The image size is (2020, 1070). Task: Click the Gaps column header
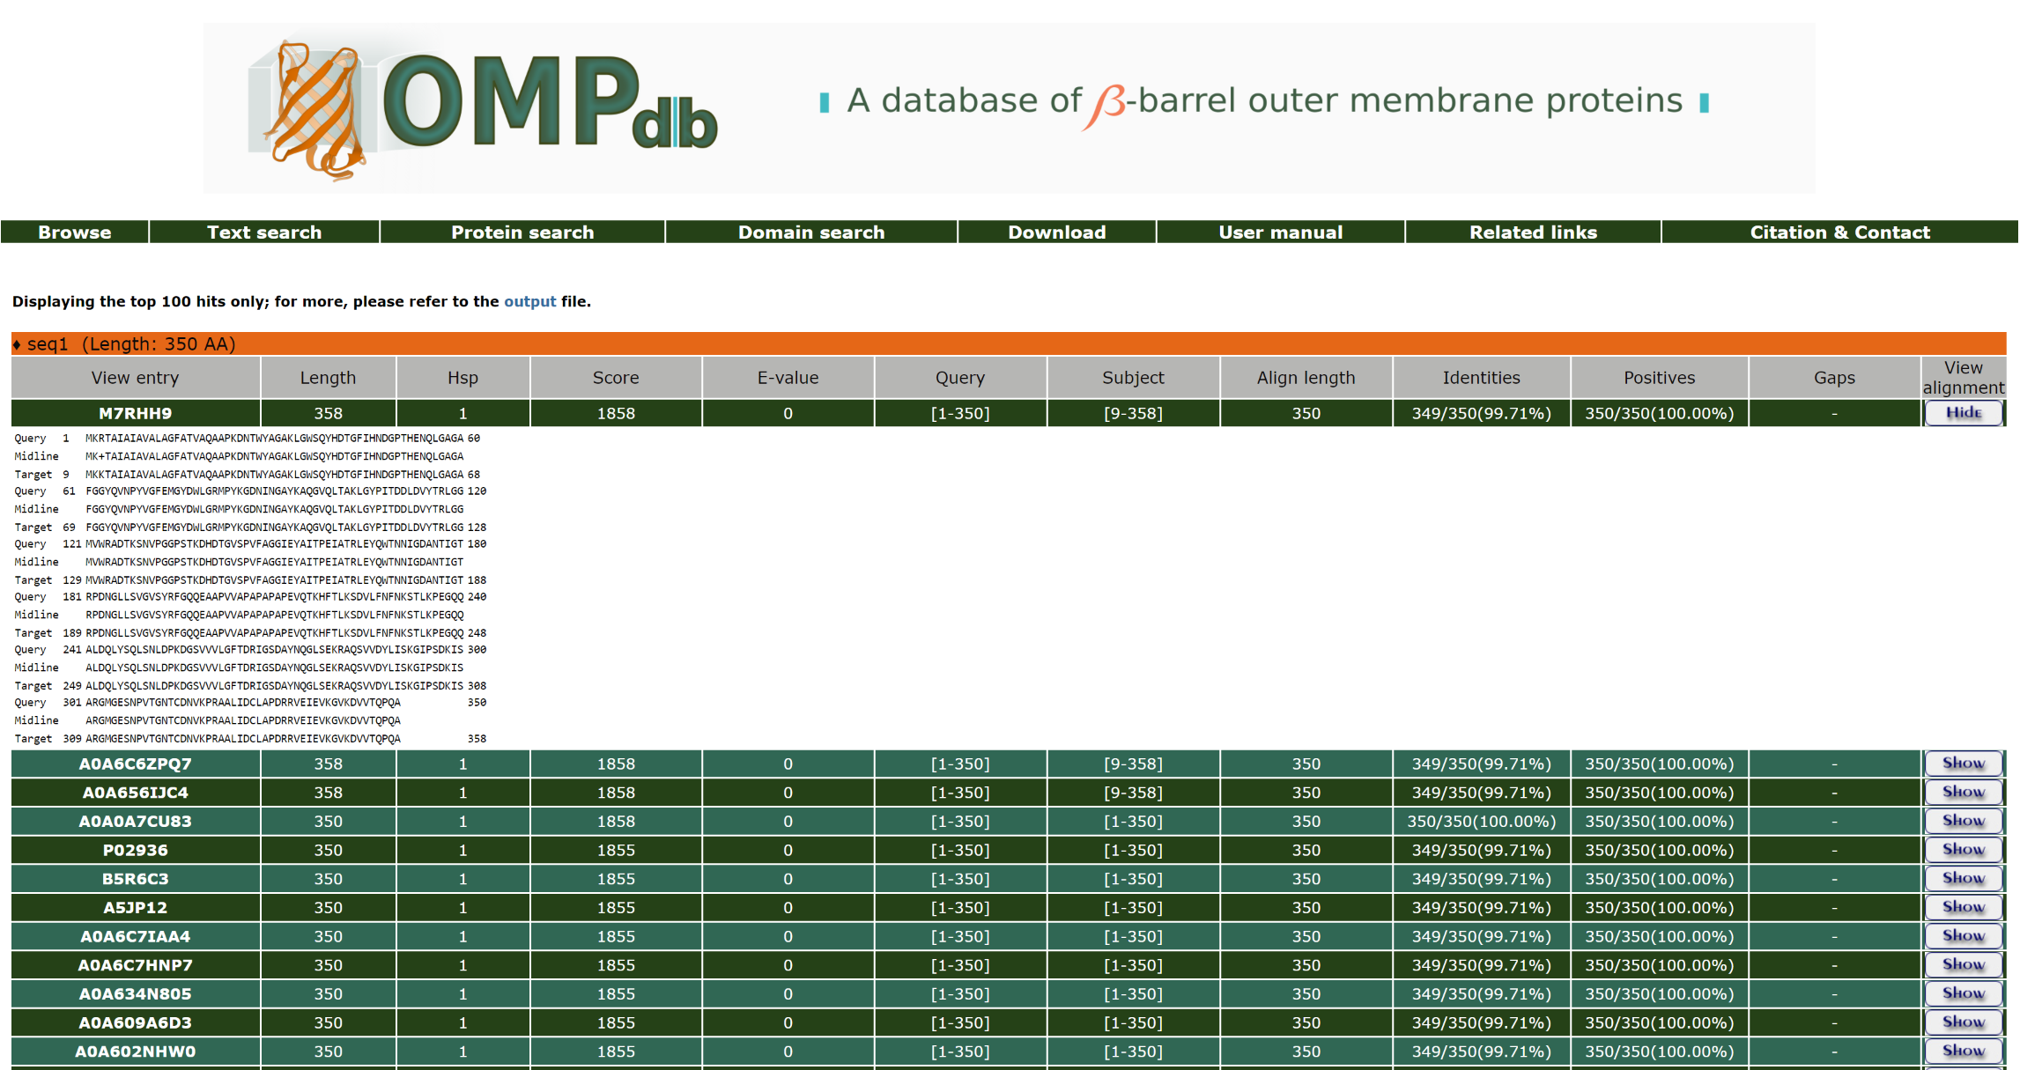(1834, 378)
